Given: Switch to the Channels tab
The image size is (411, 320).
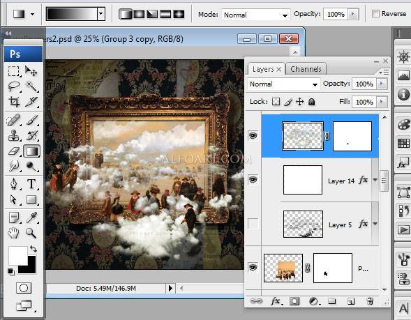Looking at the screenshot, I should [x=306, y=69].
